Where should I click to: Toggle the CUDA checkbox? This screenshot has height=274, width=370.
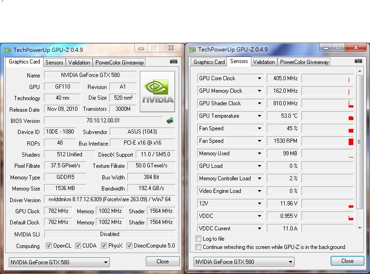point(78,246)
